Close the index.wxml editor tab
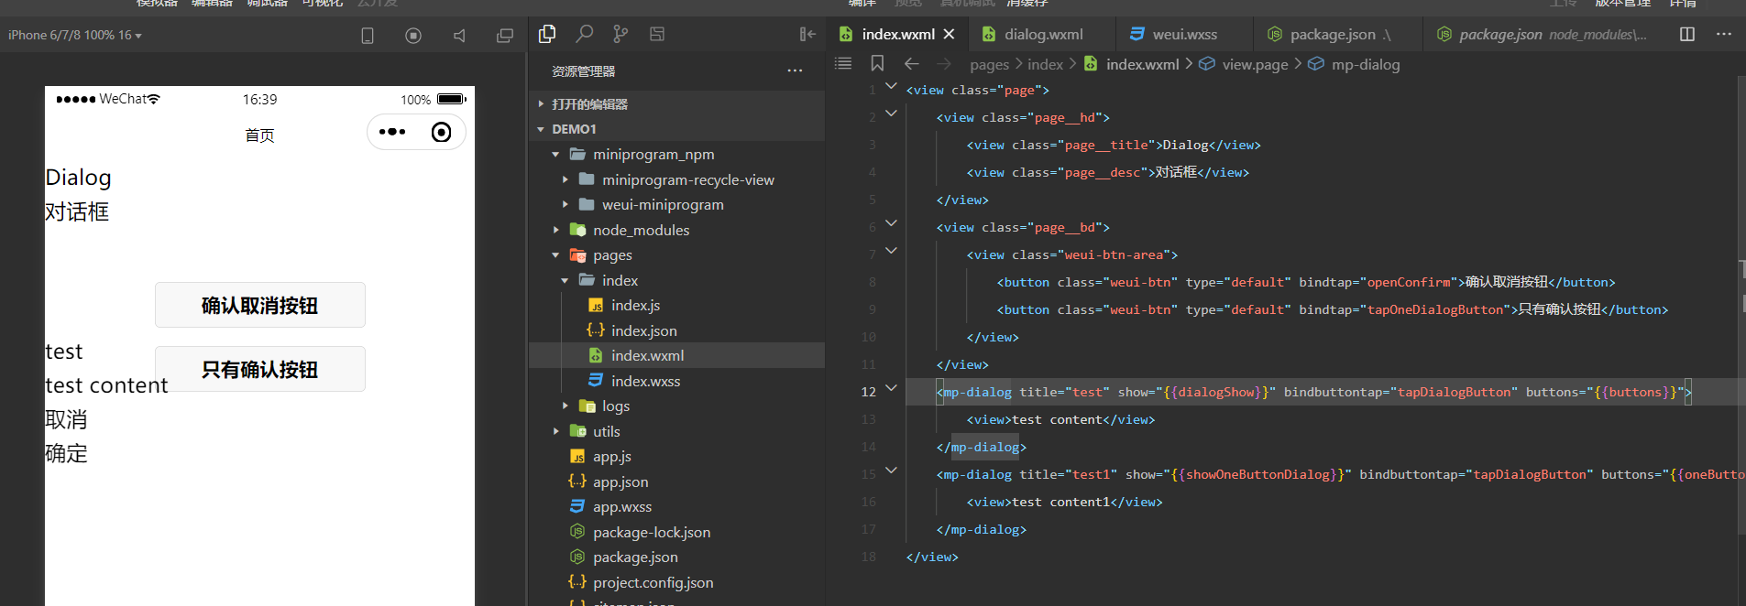 pos(950,34)
